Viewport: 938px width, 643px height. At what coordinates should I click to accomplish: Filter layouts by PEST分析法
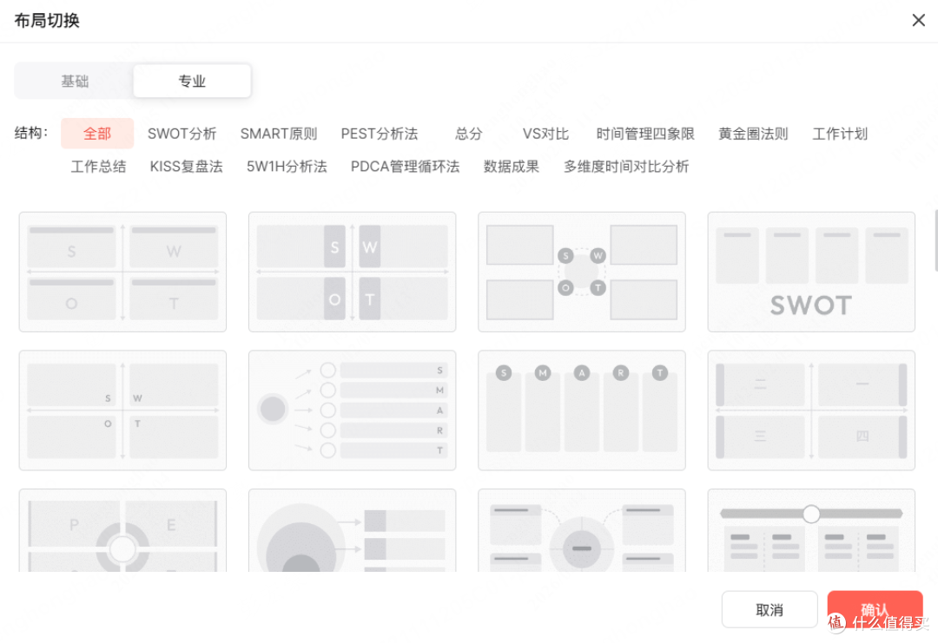(380, 134)
